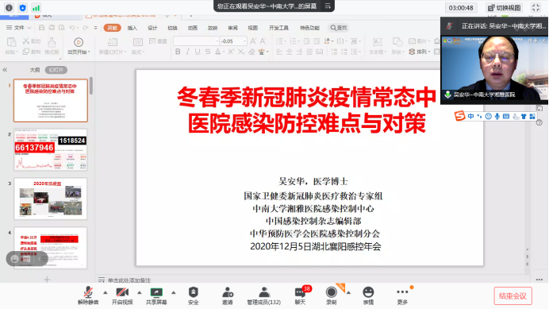
Task: Open 共享屏幕 share screen icon
Action: coord(156,295)
